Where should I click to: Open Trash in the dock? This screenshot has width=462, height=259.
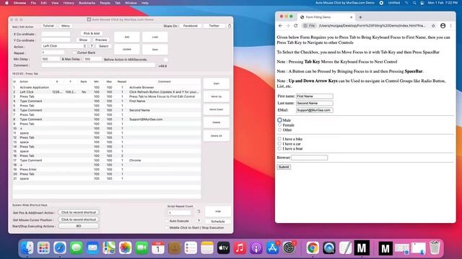435,247
